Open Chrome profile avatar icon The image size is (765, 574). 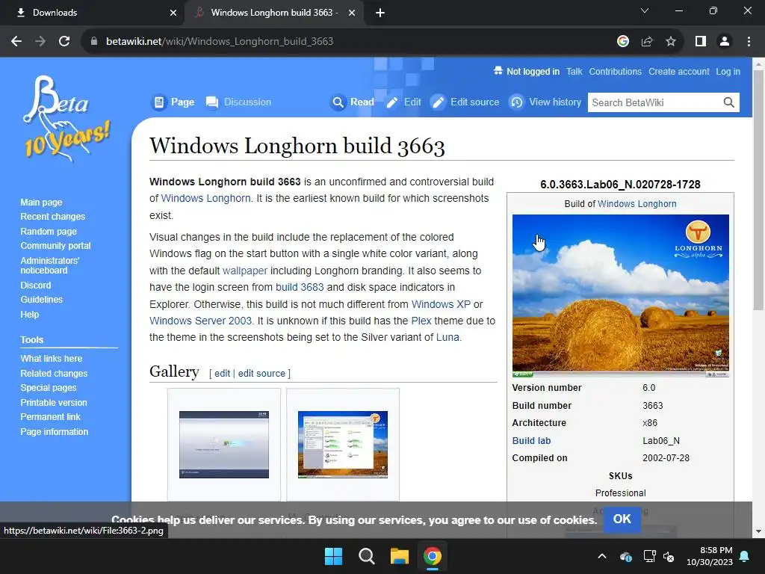click(x=725, y=42)
